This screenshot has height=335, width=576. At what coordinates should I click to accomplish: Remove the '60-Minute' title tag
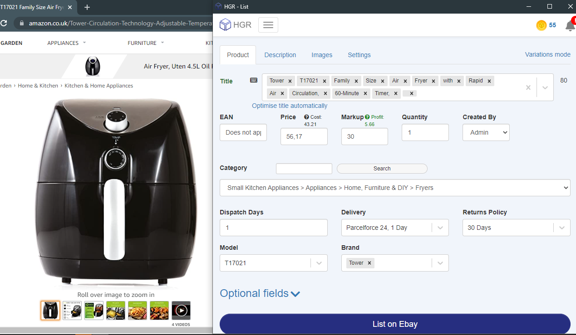click(x=365, y=94)
